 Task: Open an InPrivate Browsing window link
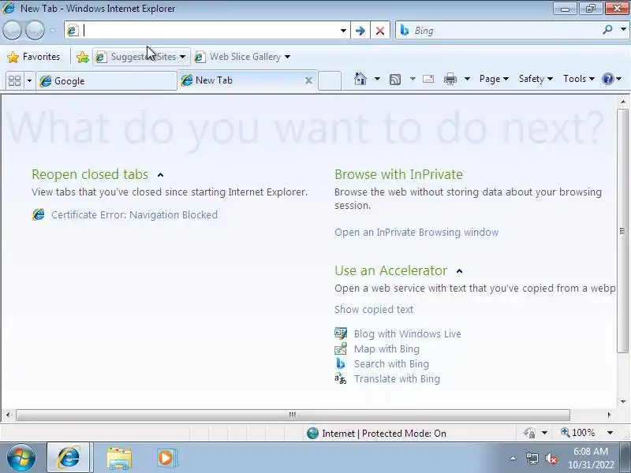coord(416,233)
